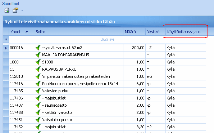Click row selector for code 1
Viewport: 214px width, 133px height.
[x=6, y=55]
